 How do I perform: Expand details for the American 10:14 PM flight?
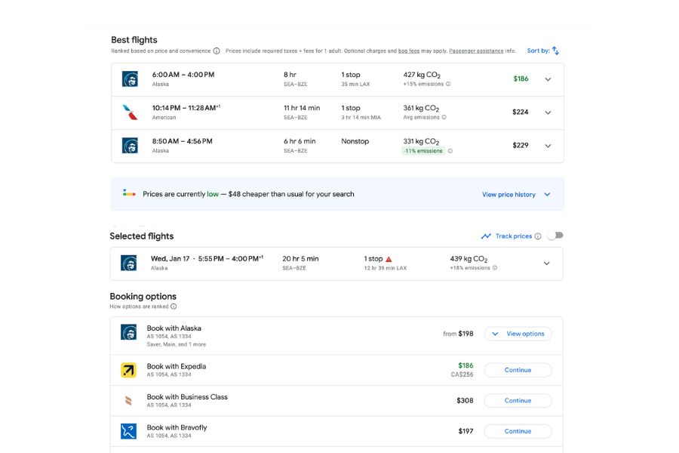click(548, 112)
